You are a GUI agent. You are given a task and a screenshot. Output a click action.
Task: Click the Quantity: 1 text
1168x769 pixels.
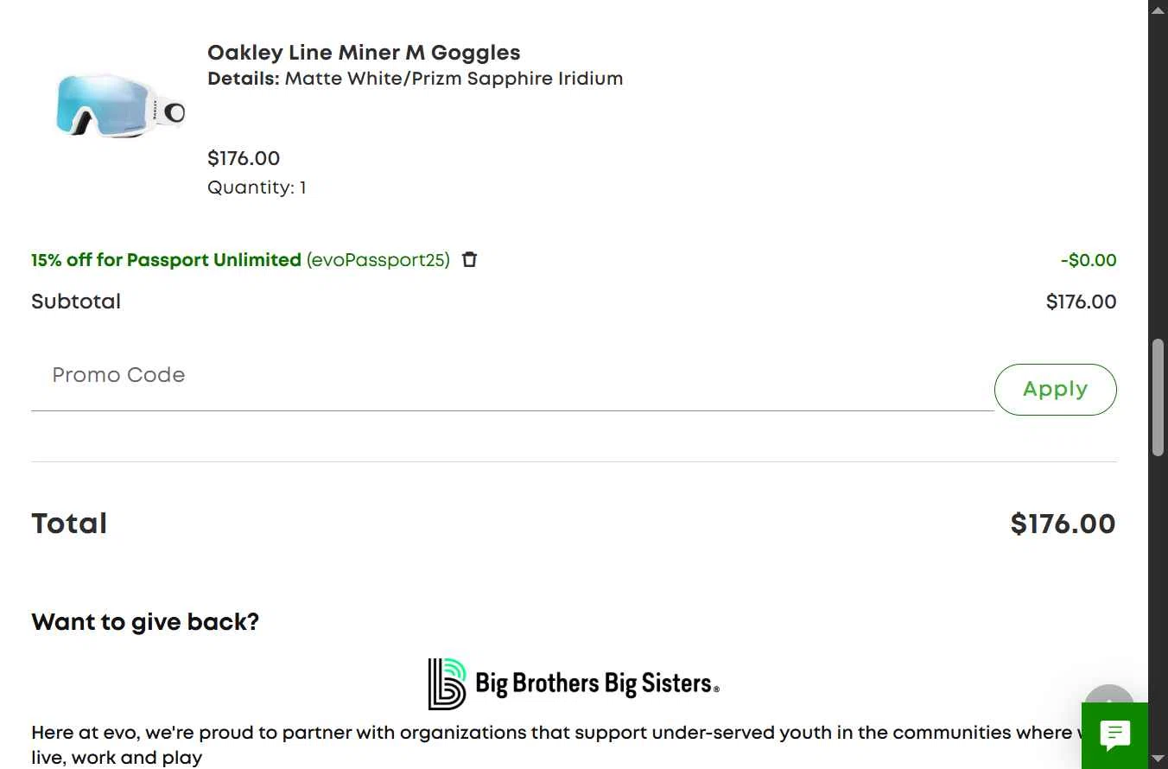(257, 187)
